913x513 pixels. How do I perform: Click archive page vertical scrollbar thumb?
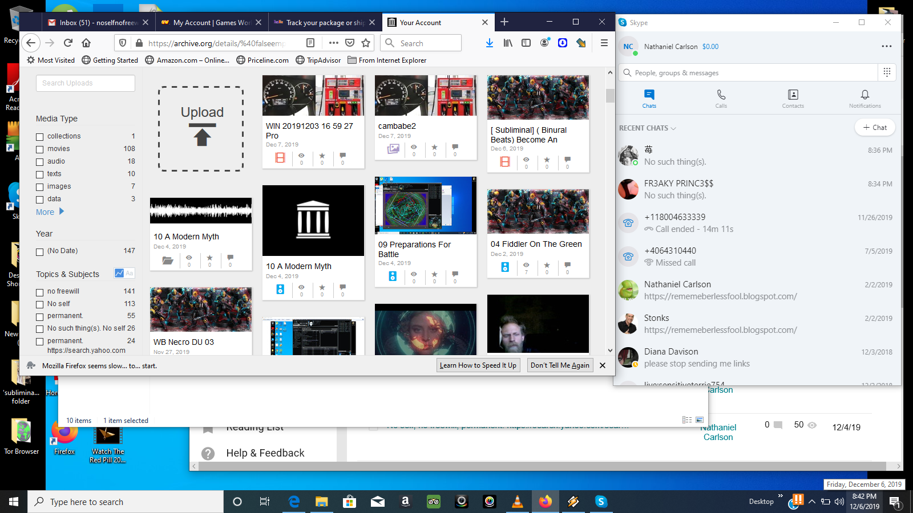[x=610, y=96]
